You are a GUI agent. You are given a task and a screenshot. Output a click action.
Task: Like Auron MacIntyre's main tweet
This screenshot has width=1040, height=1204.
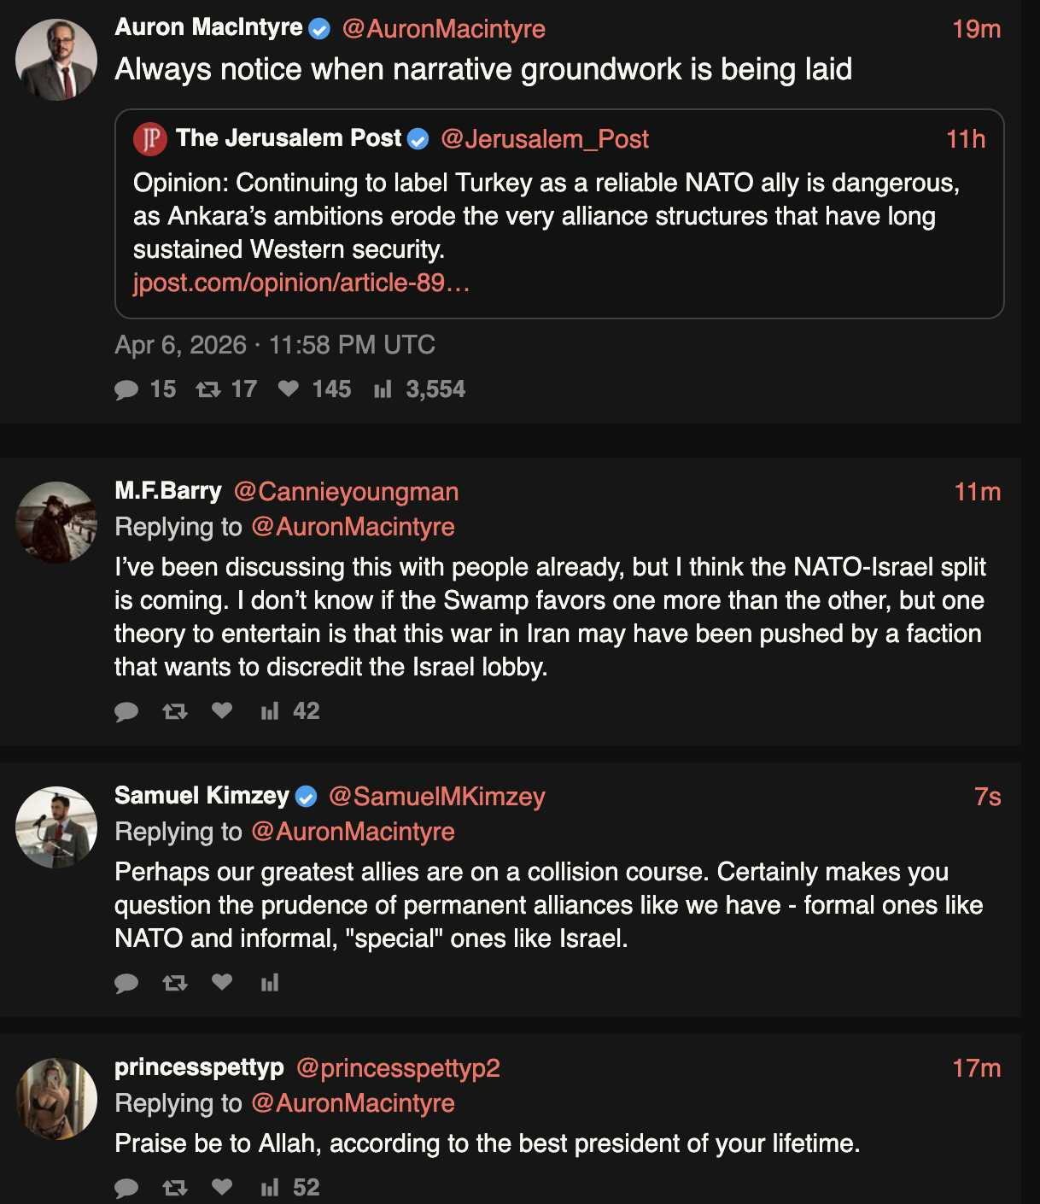[x=289, y=389]
